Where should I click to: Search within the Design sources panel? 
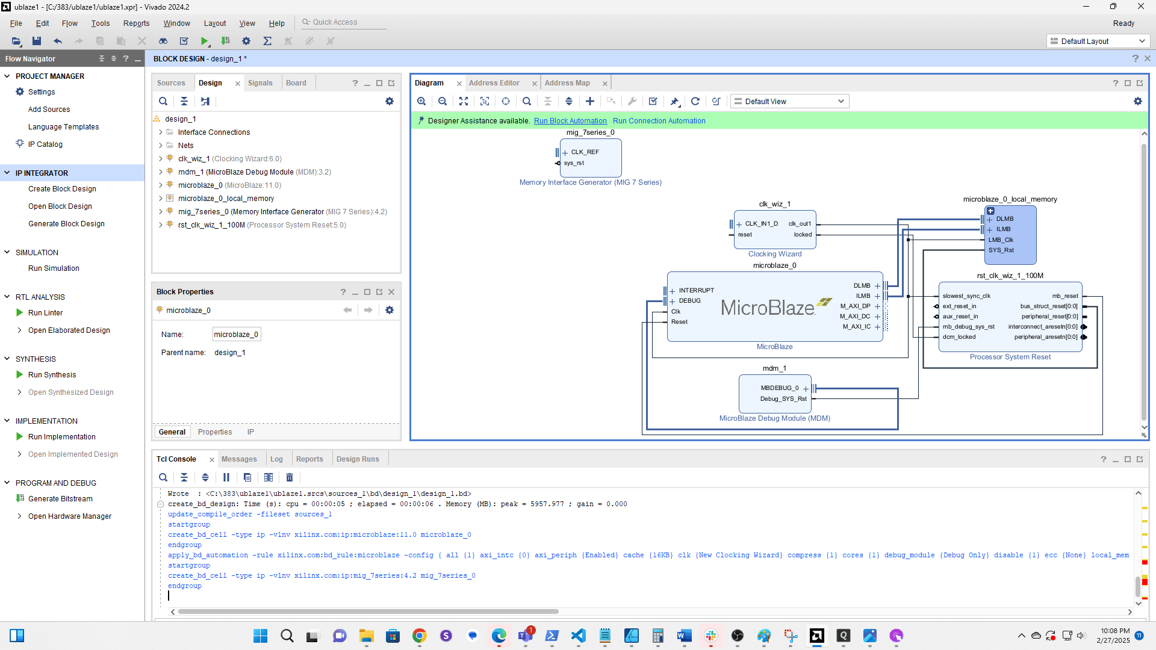[x=163, y=101]
